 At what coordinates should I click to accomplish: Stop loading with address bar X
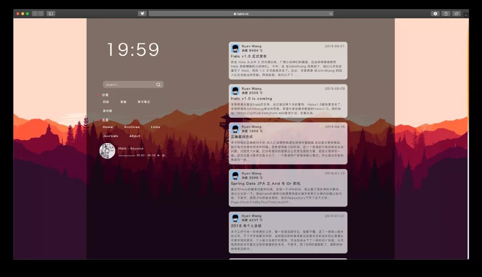(x=331, y=13)
